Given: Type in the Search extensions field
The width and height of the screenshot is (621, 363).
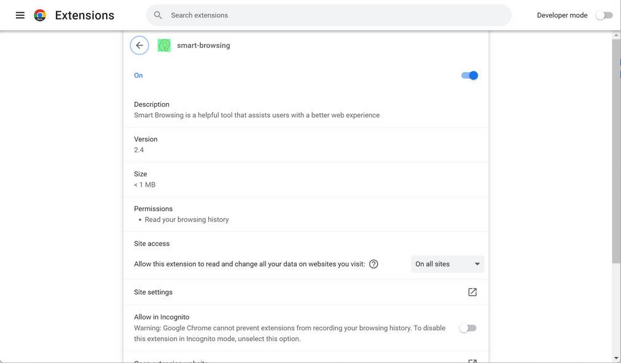Looking at the screenshot, I should tap(332, 15).
